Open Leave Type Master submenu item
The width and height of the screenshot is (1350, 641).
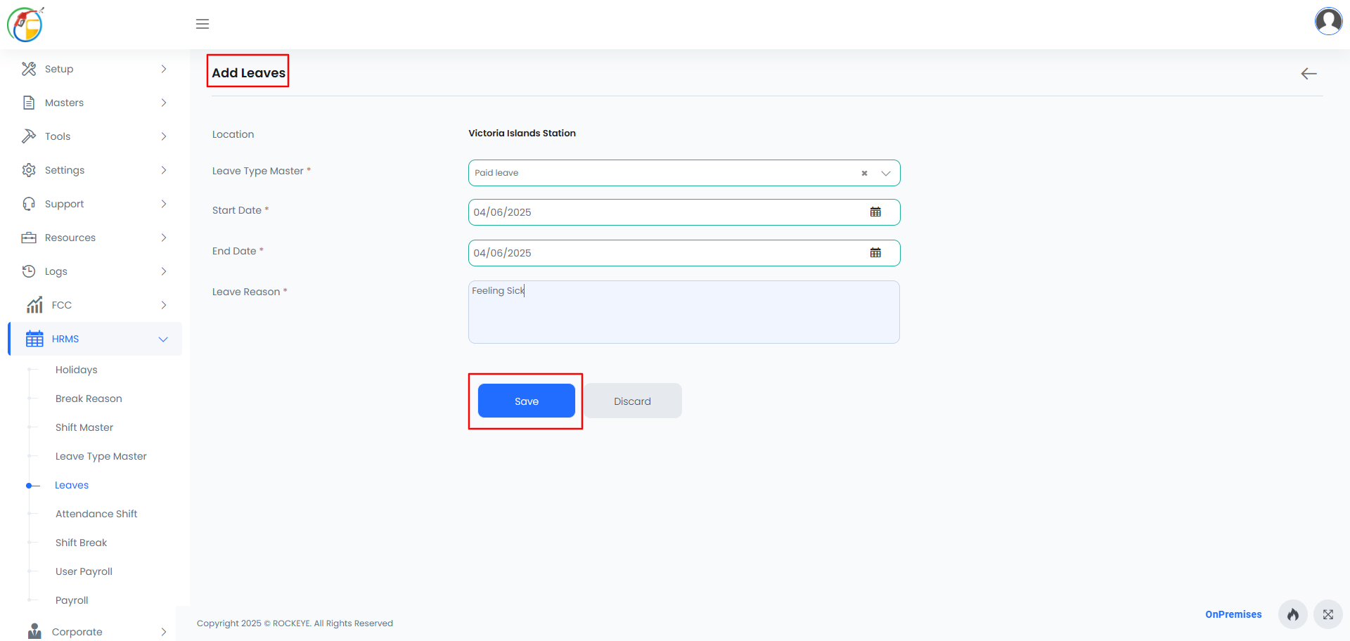tap(101, 456)
